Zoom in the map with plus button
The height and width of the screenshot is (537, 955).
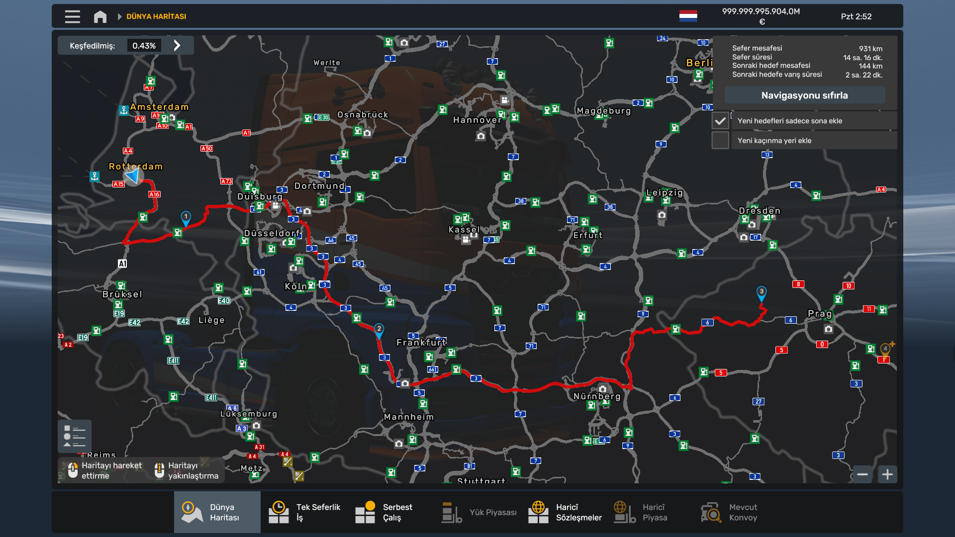[x=887, y=474]
